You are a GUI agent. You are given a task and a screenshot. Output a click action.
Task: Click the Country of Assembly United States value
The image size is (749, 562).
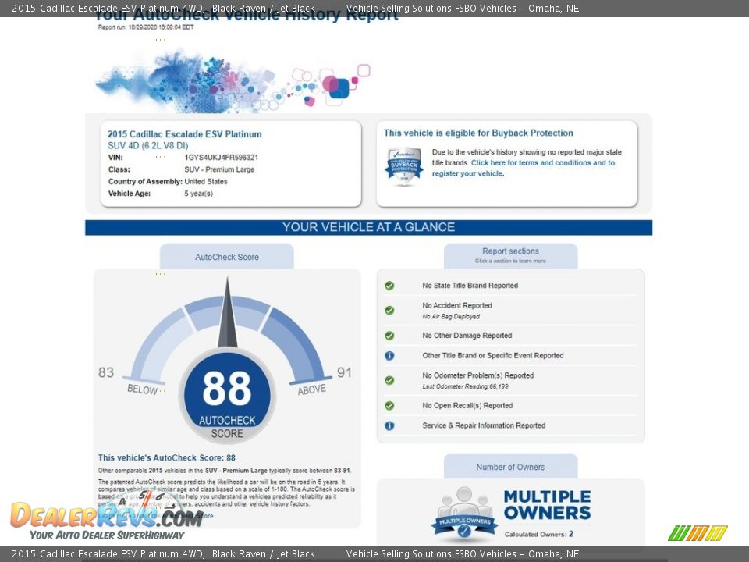pyautogui.click(x=206, y=181)
